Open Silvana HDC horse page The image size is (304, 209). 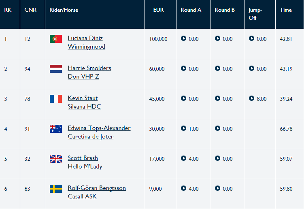click(84, 107)
